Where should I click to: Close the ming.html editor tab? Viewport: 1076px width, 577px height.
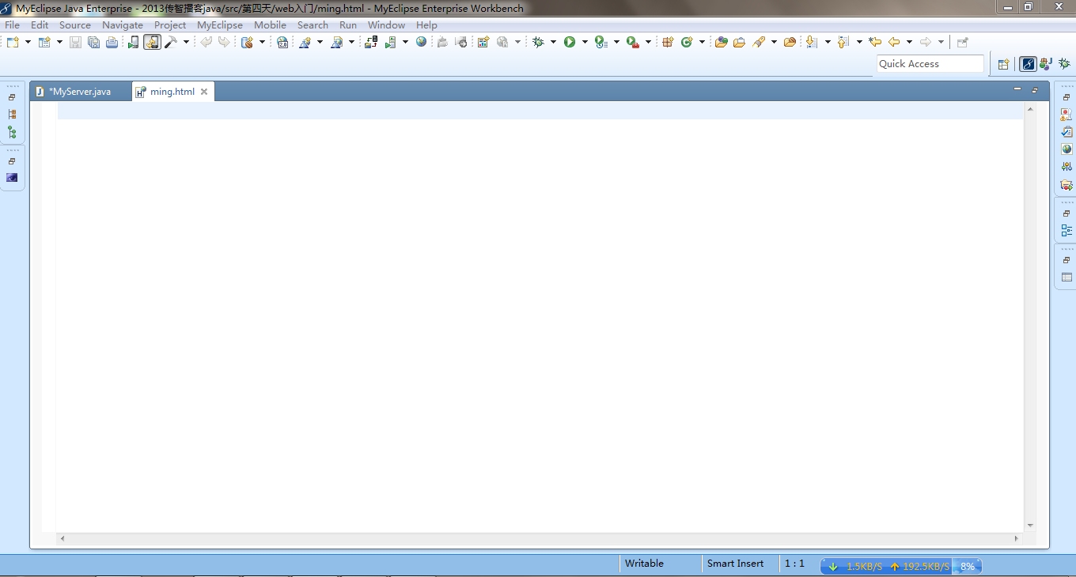204,92
